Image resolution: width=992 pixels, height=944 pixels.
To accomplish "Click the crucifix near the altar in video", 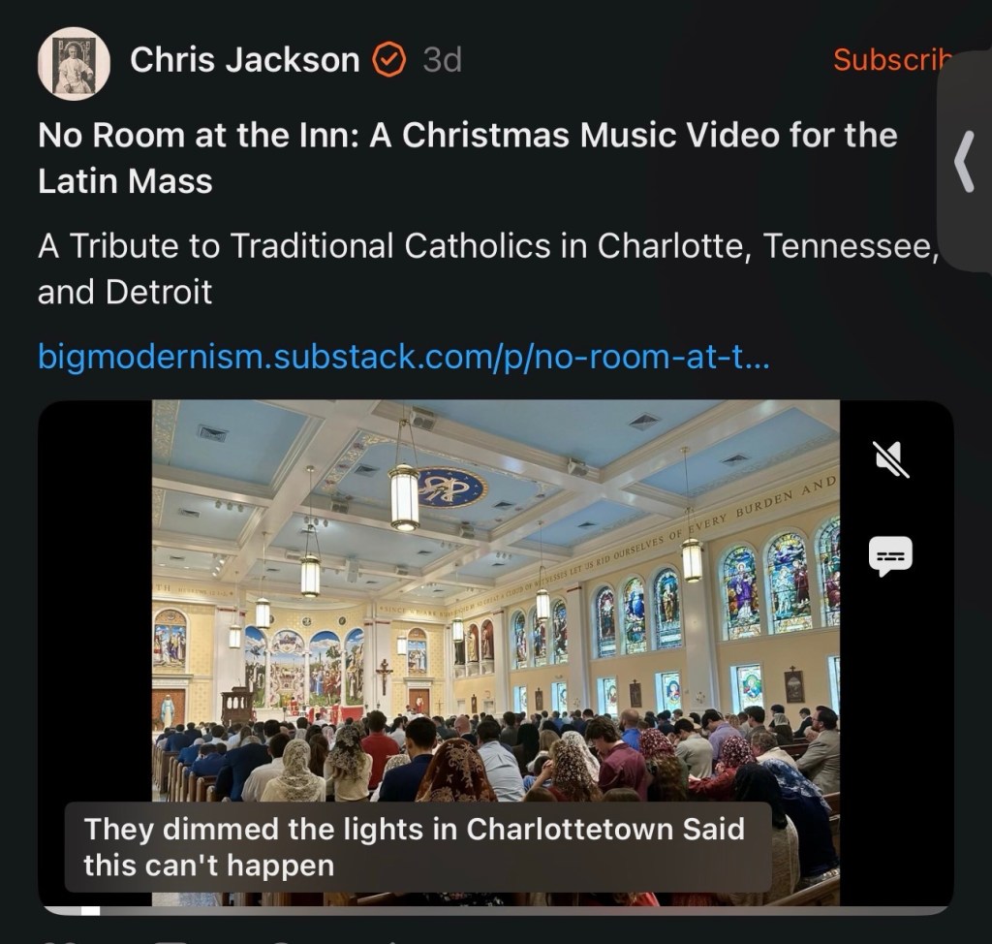I will pyautogui.click(x=384, y=675).
